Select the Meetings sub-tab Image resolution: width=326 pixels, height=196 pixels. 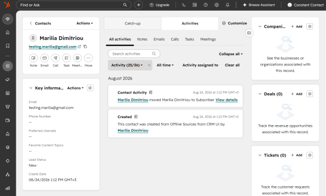click(208, 39)
